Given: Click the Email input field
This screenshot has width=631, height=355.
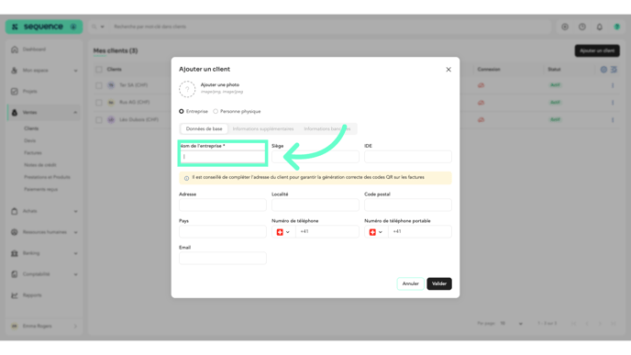Looking at the screenshot, I should [x=223, y=258].
